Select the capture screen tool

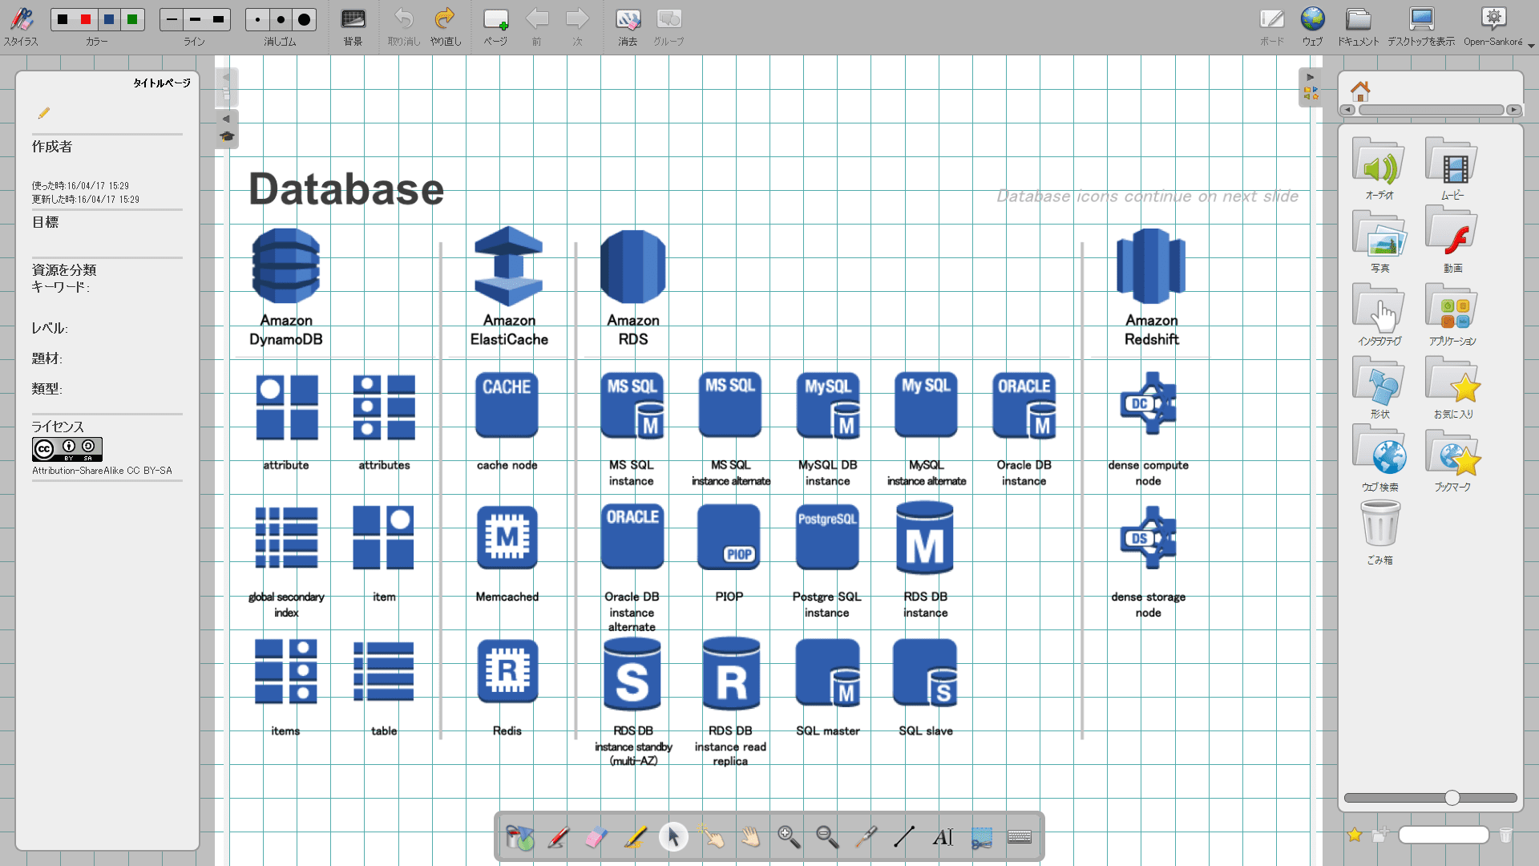981,838
